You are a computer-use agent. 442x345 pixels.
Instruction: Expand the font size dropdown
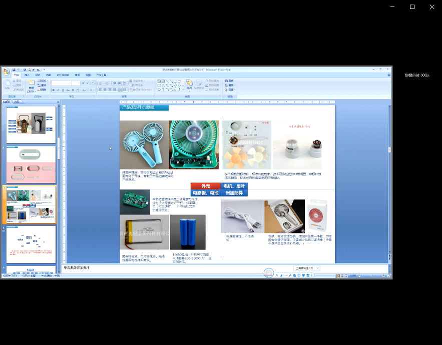(x=80, y=83)
